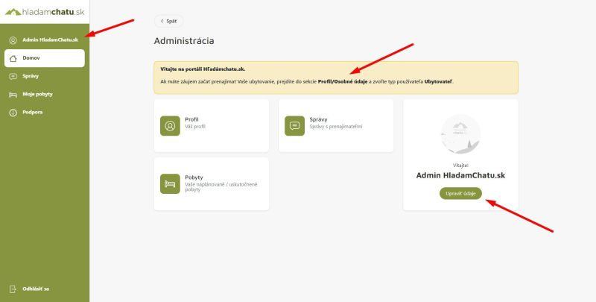The image size is (596, 302).
Task: Click the user avatar icon in sidebar
Action: pos(13,40)
